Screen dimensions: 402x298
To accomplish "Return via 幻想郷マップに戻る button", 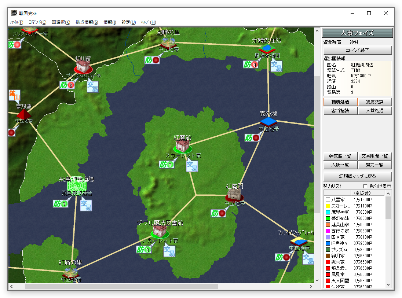I will (x=357, y=176).
